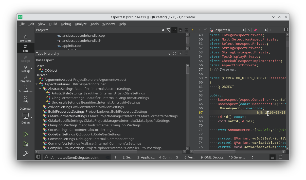Viewport: 306px width, 180px height.
Task: Open the Debug menu
Action: click(x=66, y=24)
